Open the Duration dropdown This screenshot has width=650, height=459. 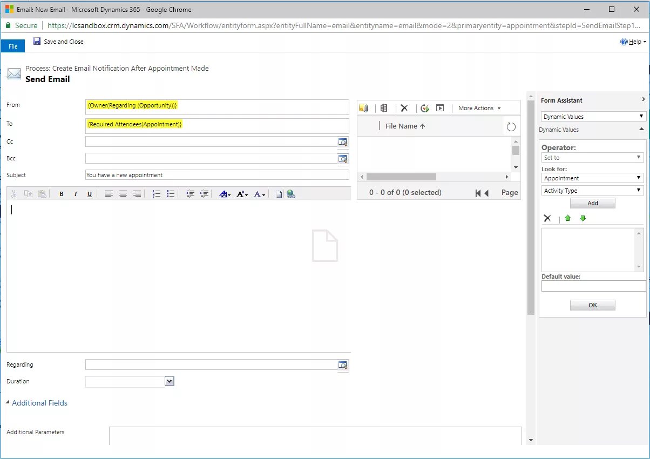(x=170, y=381)
